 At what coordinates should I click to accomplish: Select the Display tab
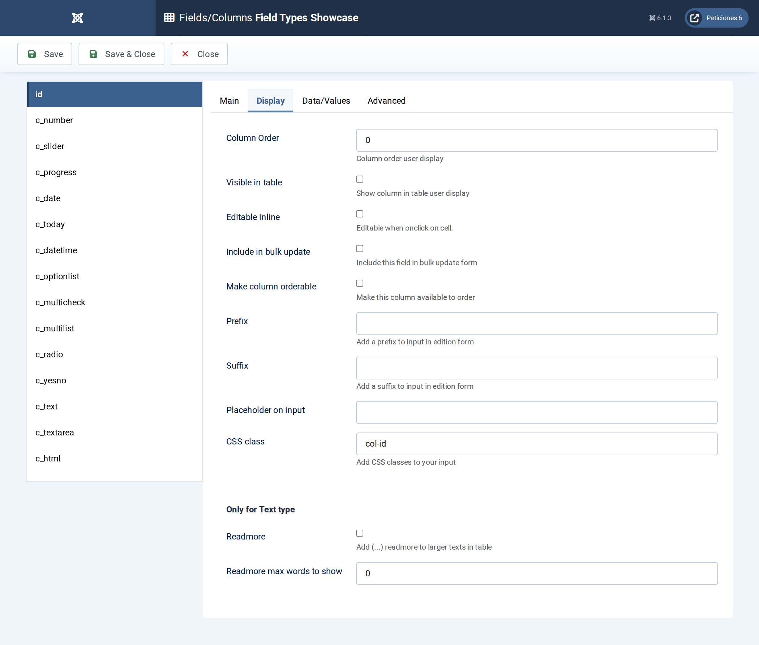pyautogui.click(x=270, y=100)
